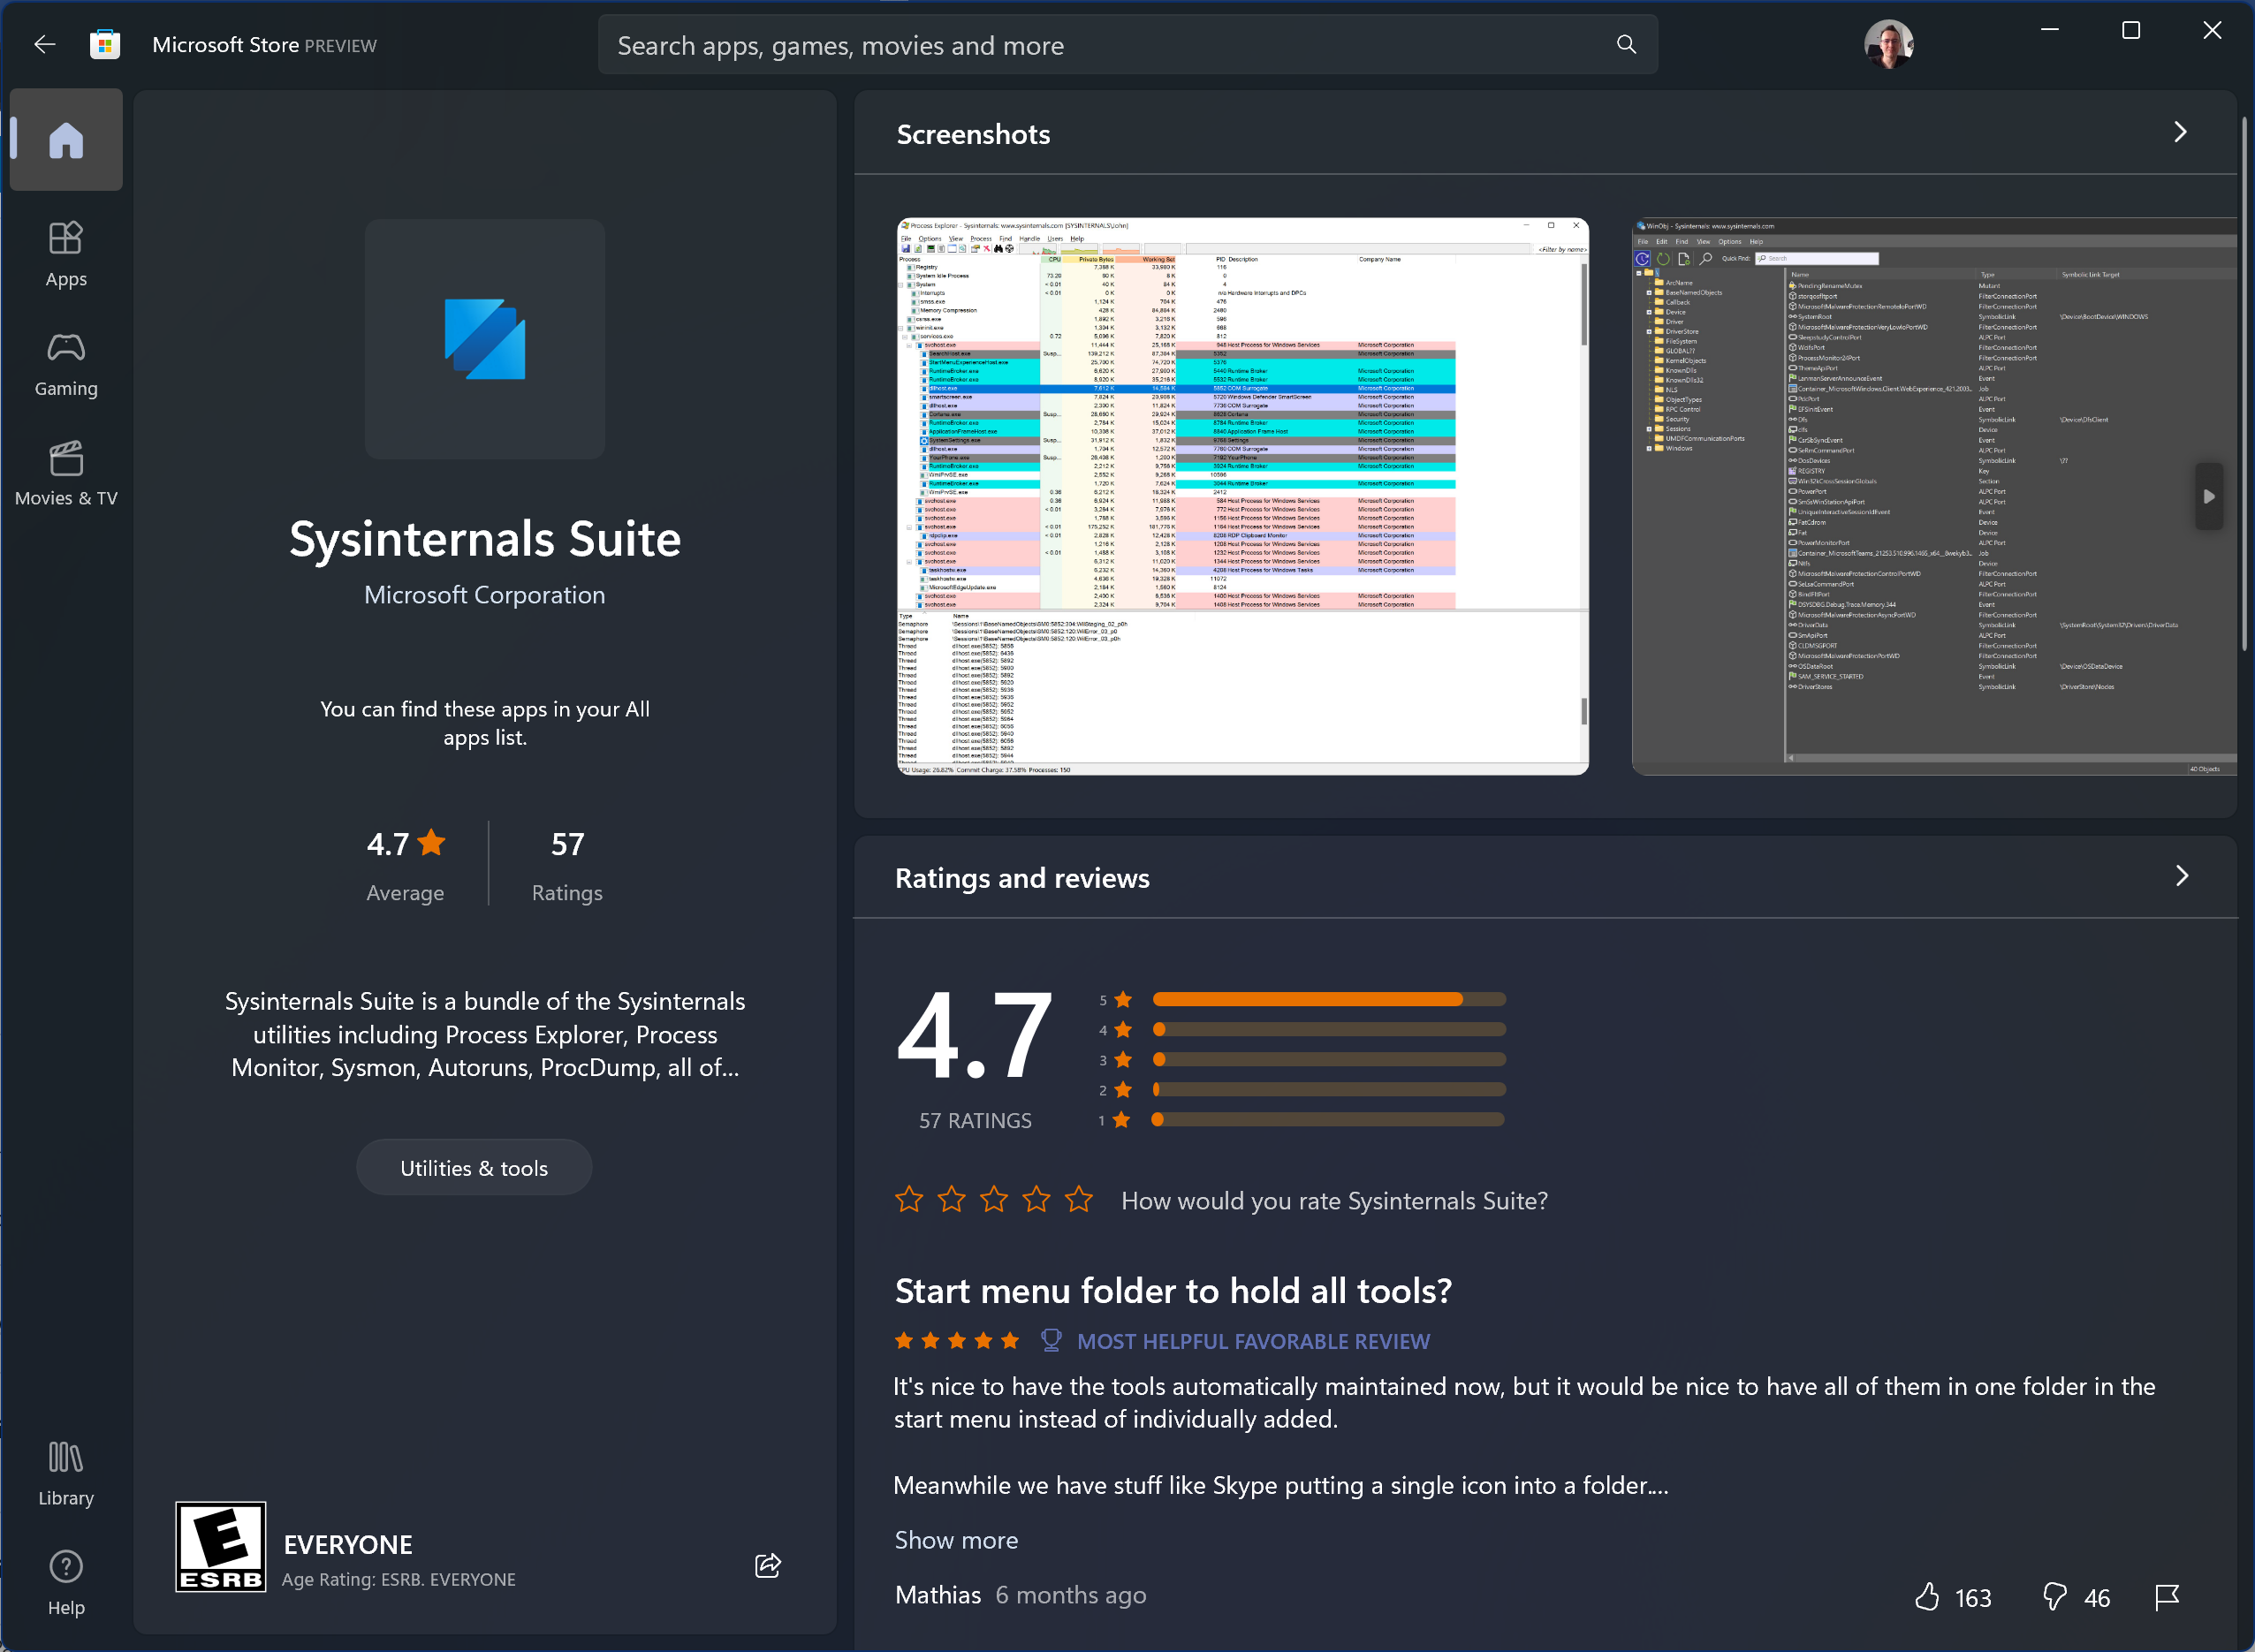Expand the Screenshots section chevron
This screenshot has width=2255, height=1652.
2180,133
